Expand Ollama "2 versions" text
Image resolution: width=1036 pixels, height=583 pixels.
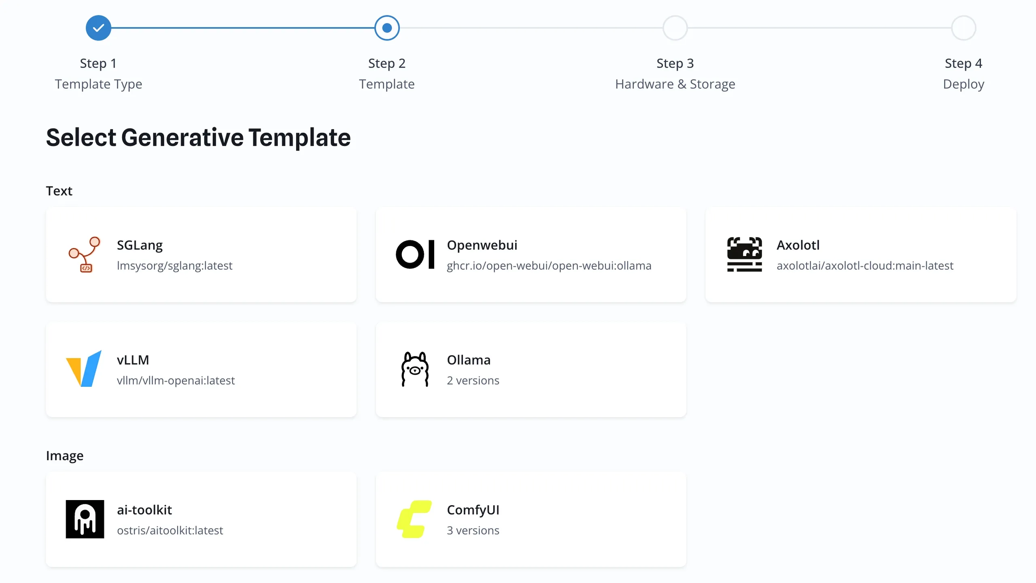(473, 381)
